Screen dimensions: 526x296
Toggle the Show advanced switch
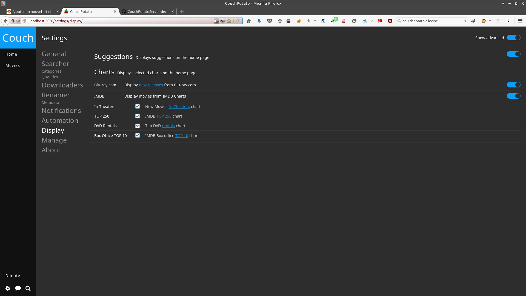click(x=514, y=38)
